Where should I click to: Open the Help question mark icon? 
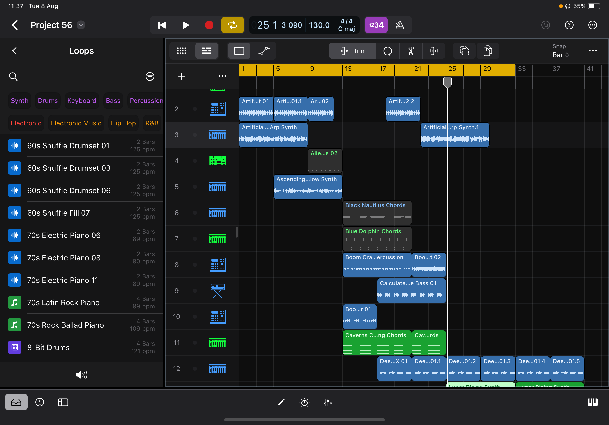[569, 25]
